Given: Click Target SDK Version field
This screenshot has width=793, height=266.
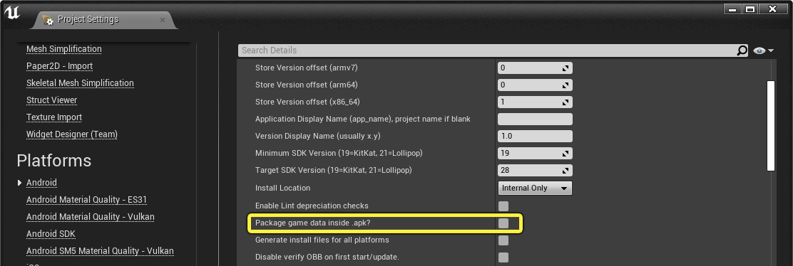Looking at the screenshot, I should point(535,170).
